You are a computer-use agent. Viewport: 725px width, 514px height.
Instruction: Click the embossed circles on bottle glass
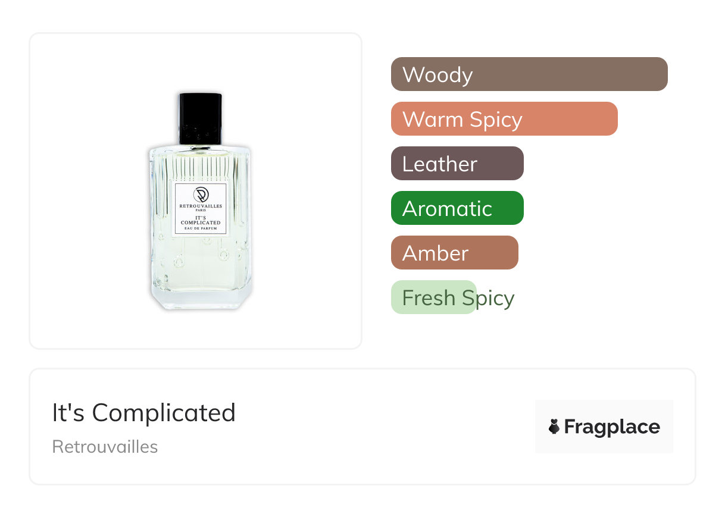pyautogui.click(x=179, y=262)
